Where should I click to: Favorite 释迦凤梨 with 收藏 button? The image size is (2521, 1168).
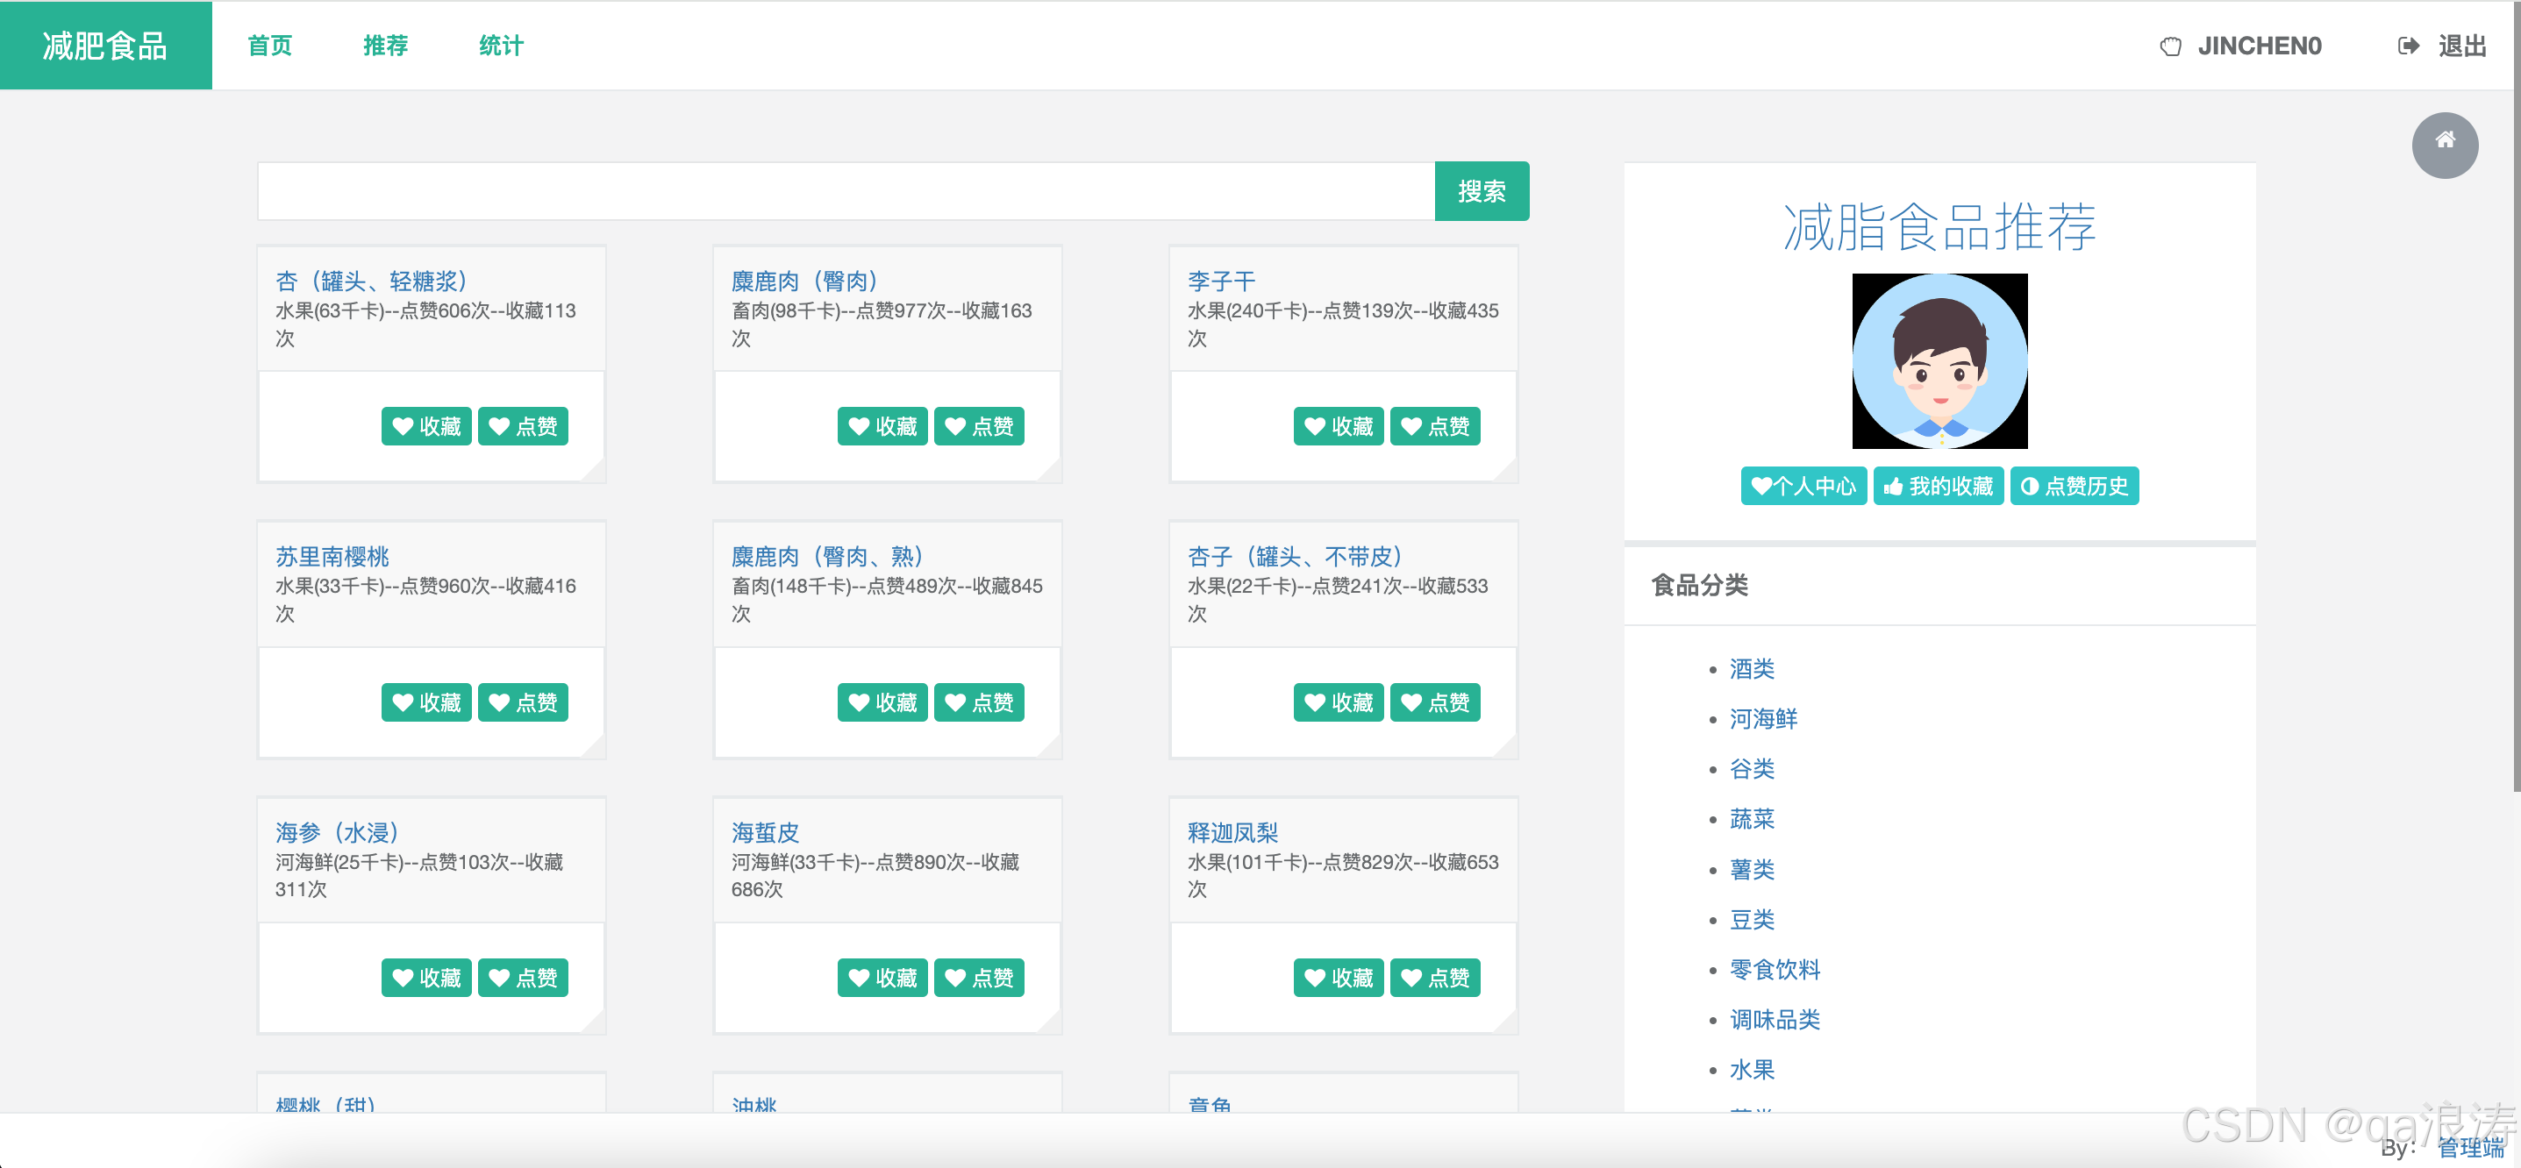point(1338,977)
